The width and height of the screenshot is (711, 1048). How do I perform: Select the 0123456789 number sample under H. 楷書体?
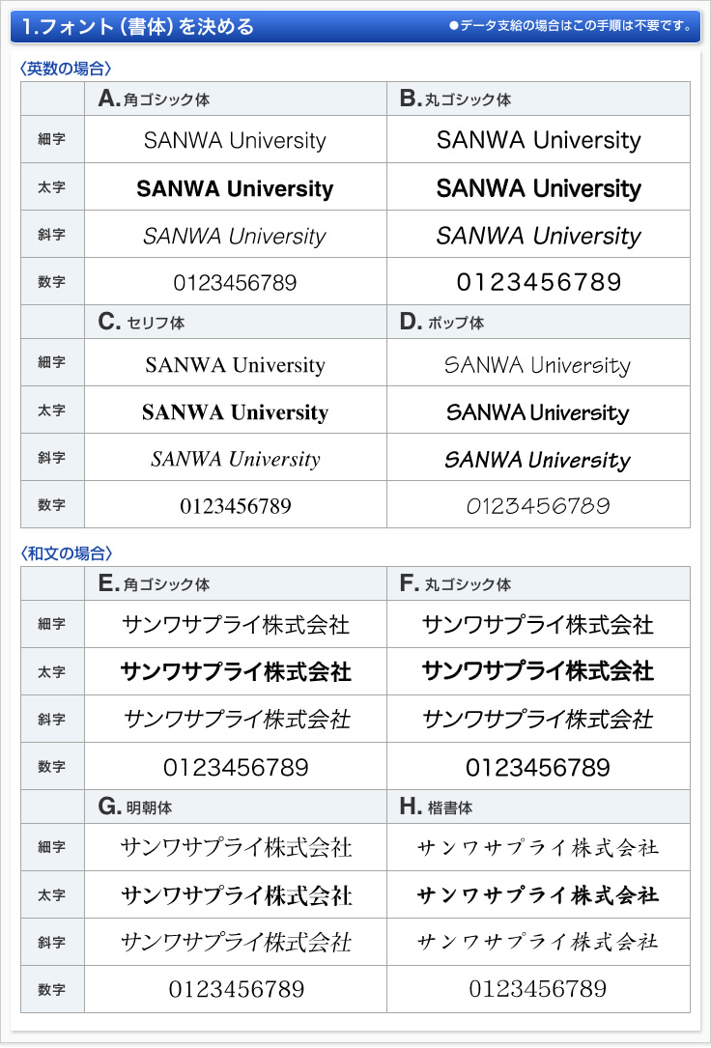click(x=538, y=989)
